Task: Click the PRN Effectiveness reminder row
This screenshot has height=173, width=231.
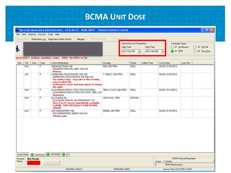Action: click(x=184, y=165)
